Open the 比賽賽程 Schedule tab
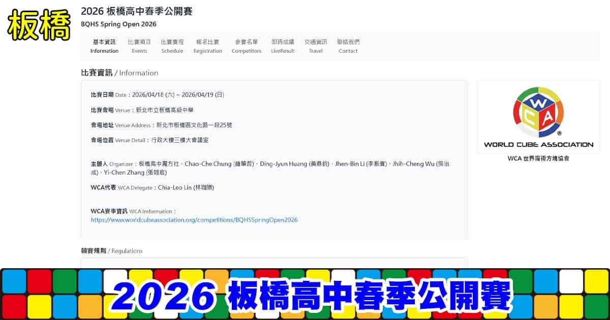Viewport: 610px width, 320px height. pyautogui.click(x=172, y=46)
